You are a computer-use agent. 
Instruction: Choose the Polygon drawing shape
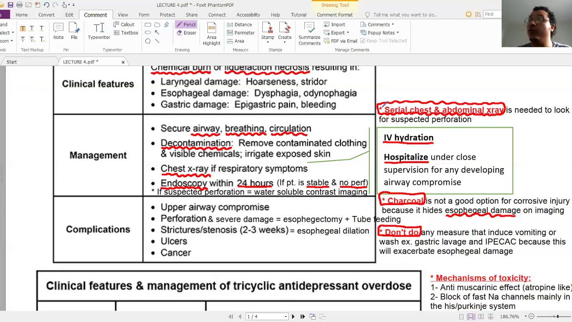(x=147, y=41)
